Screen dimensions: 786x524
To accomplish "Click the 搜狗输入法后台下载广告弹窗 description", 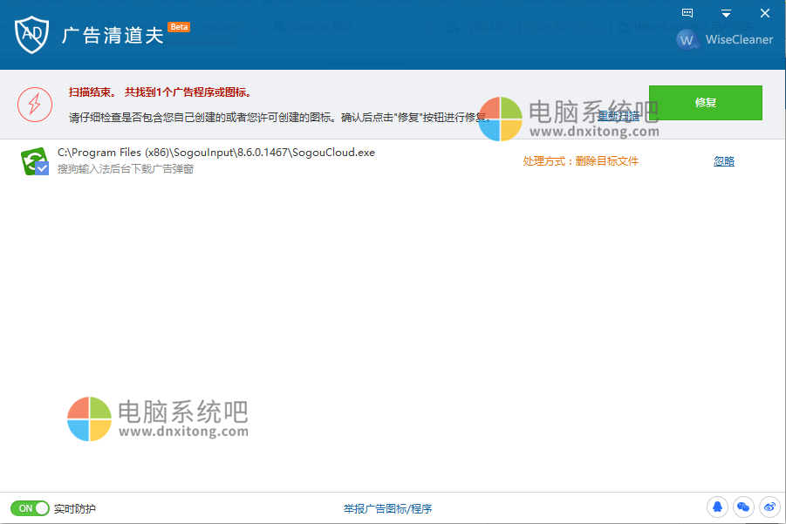I will [x=126, y=169].
